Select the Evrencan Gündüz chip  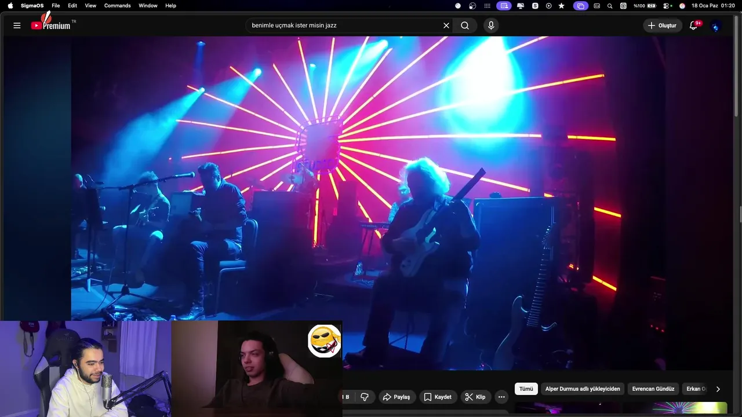coord(653,389)
